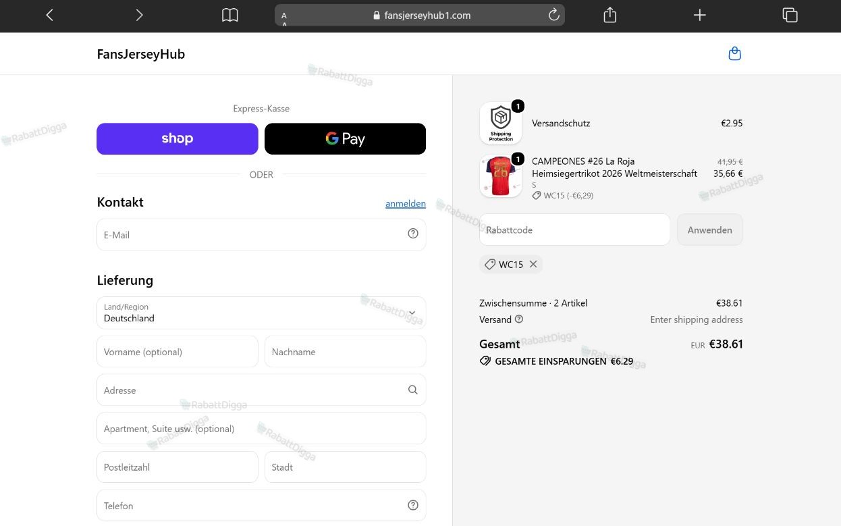Click the Zwischensumme · 2 Artikel label
The image size is (841, 526).
tap(533, 303)
